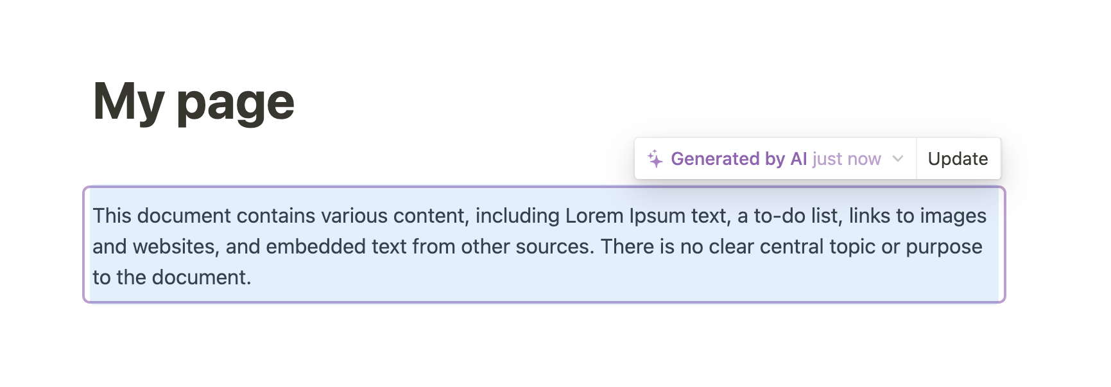Screen dimensions: 1111x387
Task: Click the down arrow after Generated by AI
Action: pos(898,160)
